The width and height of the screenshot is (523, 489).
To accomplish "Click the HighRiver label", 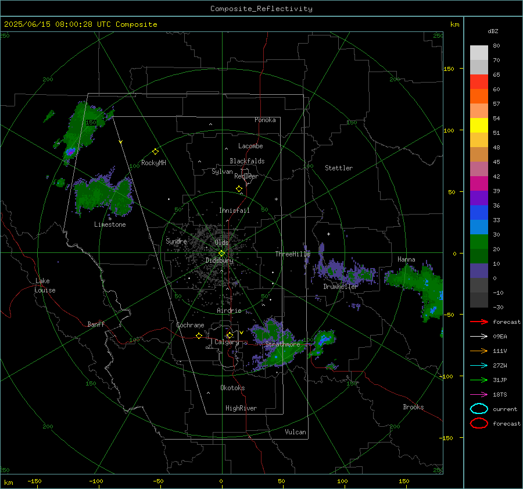I will (x=241, y=408).
